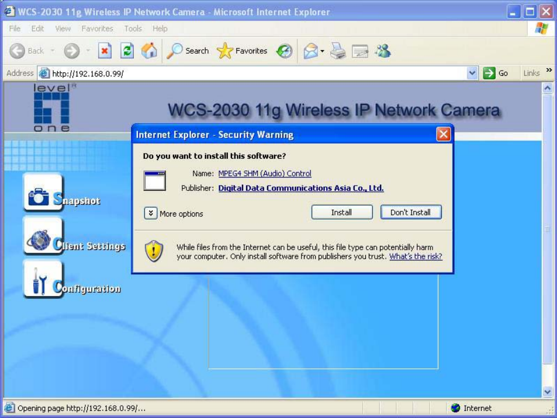Open Search magnifier in toolbar
This screenshot has height=418, width=557.
188,51
